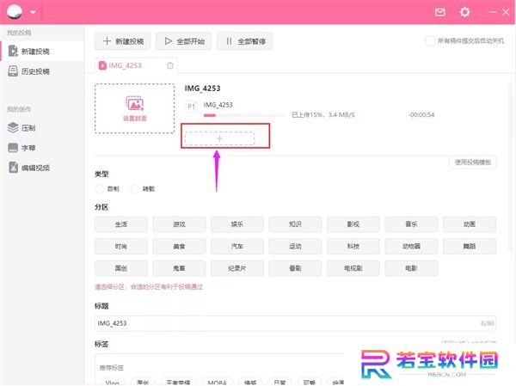The height and width of the screenshot is (386, 516).
Task: Choose the 电视剧 category
Action: [353, 268]
